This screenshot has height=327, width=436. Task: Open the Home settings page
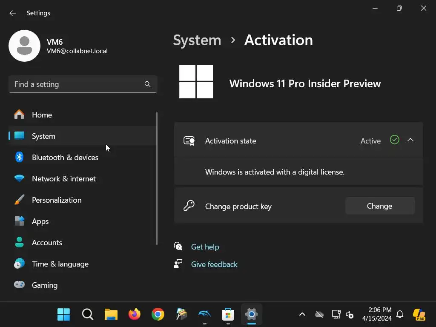(x=82, y=115)
